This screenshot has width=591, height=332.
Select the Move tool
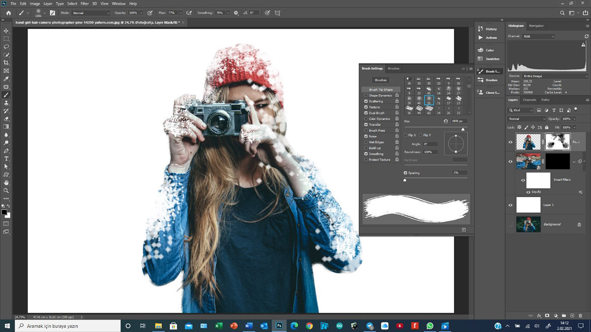6,31
